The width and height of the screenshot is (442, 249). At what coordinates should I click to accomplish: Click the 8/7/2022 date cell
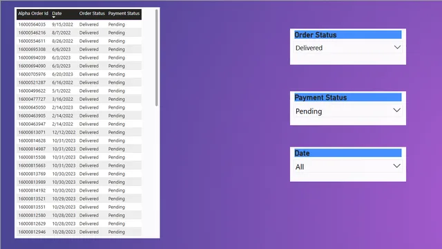[x=61, y=33]
